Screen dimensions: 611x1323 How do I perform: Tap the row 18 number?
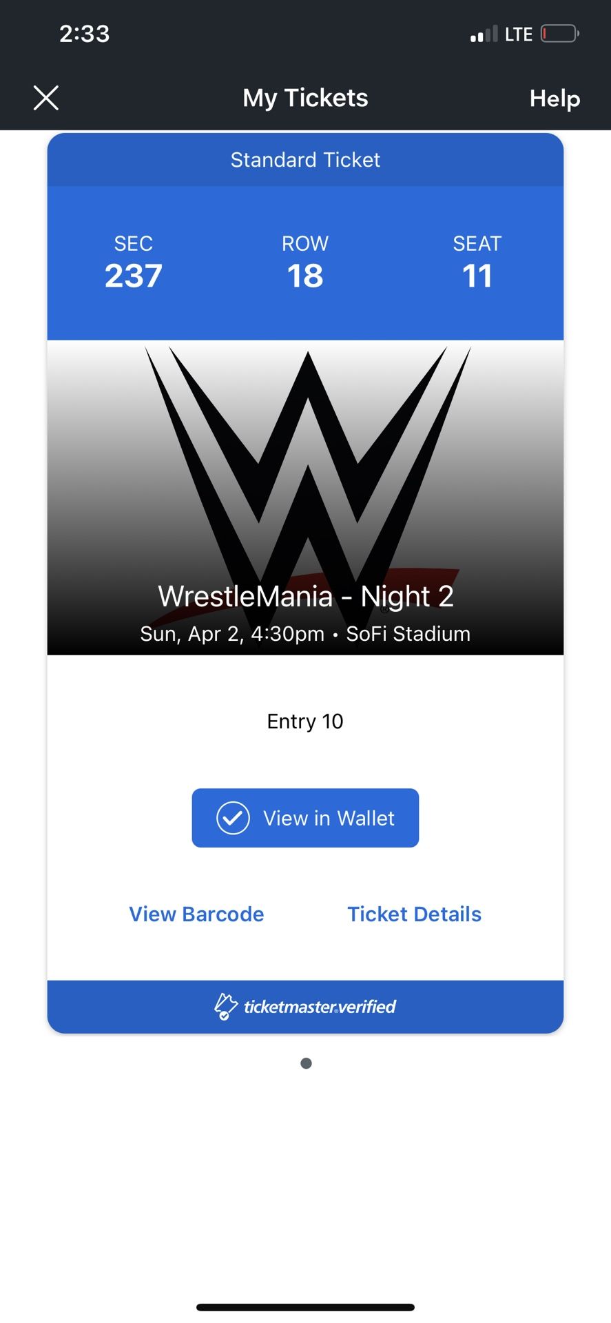pyautogui.click(x=305, y=276)
